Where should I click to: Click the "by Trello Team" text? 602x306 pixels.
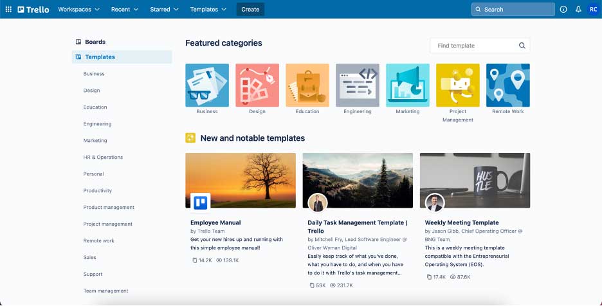coord(207,231)
